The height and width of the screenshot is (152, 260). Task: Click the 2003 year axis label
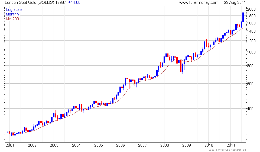(54, 145)
